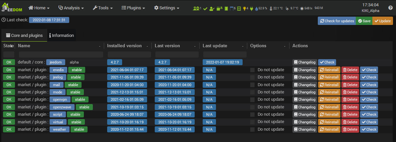Click the KIKI_Alpha name under the clock
Screen dimensions: 396x142
tap(370, 11)
